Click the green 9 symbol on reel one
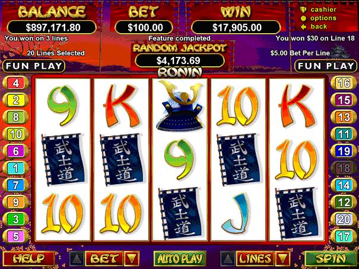359x269 pixels. click(x=62, y=105)
